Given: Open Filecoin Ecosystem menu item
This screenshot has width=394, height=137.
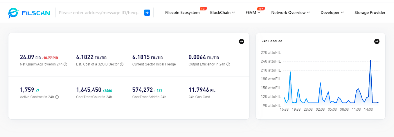Looking at the screenshot, I should tap(182, 12).
